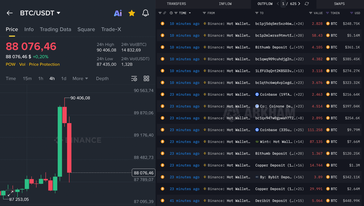Screen dimensions: 364x206
Task: Click the Coinbase icon in the $216.64K row
Action: pos(257,94)
